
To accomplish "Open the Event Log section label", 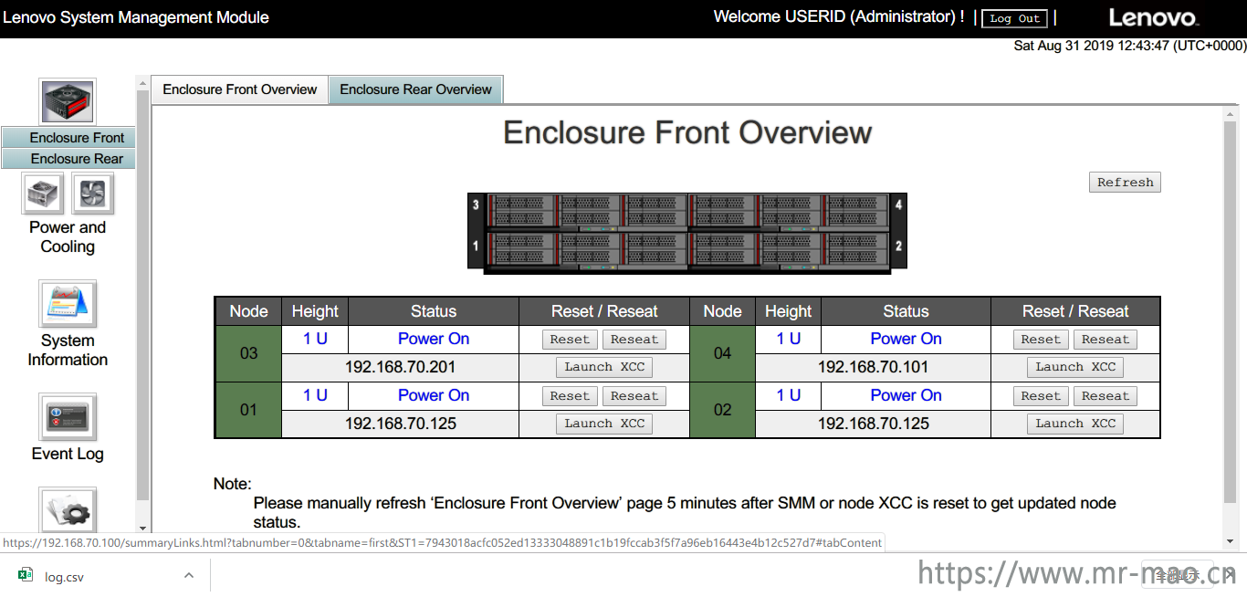I will coord(68,454).
